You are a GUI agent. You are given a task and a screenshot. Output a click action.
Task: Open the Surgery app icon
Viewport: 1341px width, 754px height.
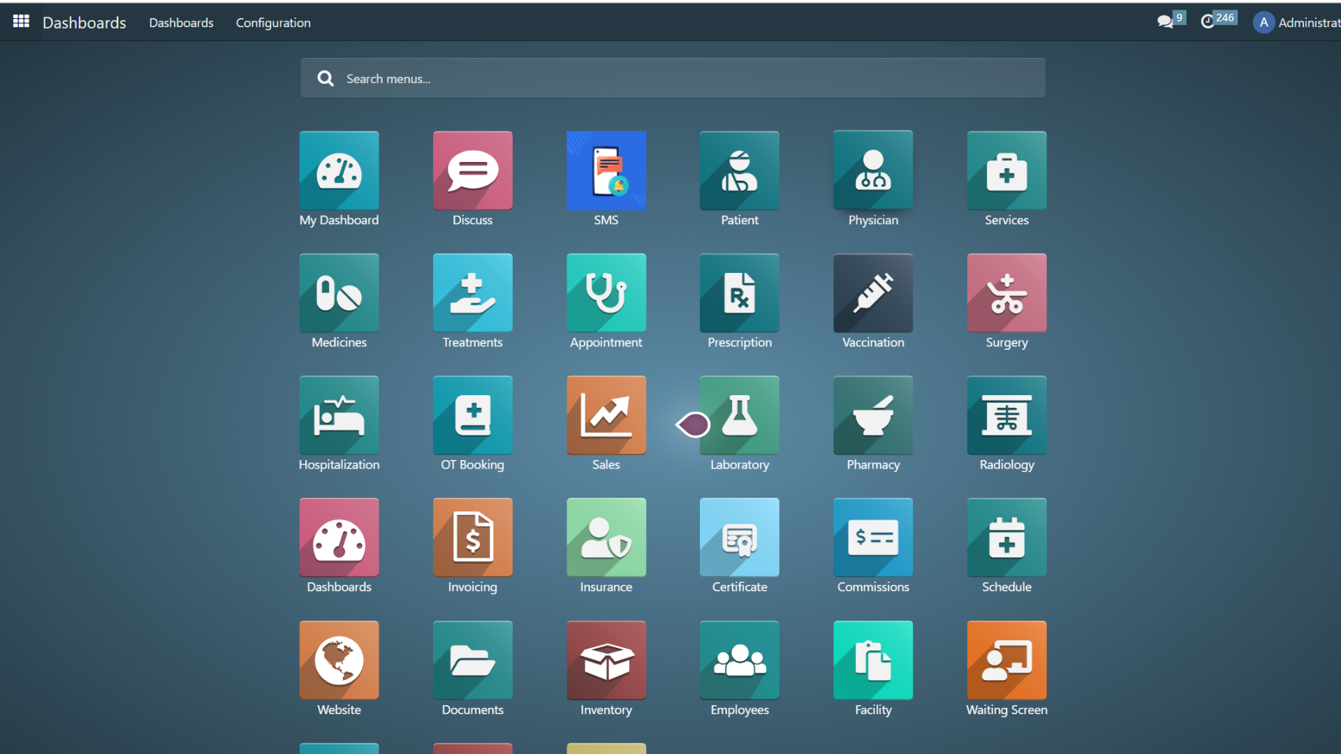point(1006,293)
